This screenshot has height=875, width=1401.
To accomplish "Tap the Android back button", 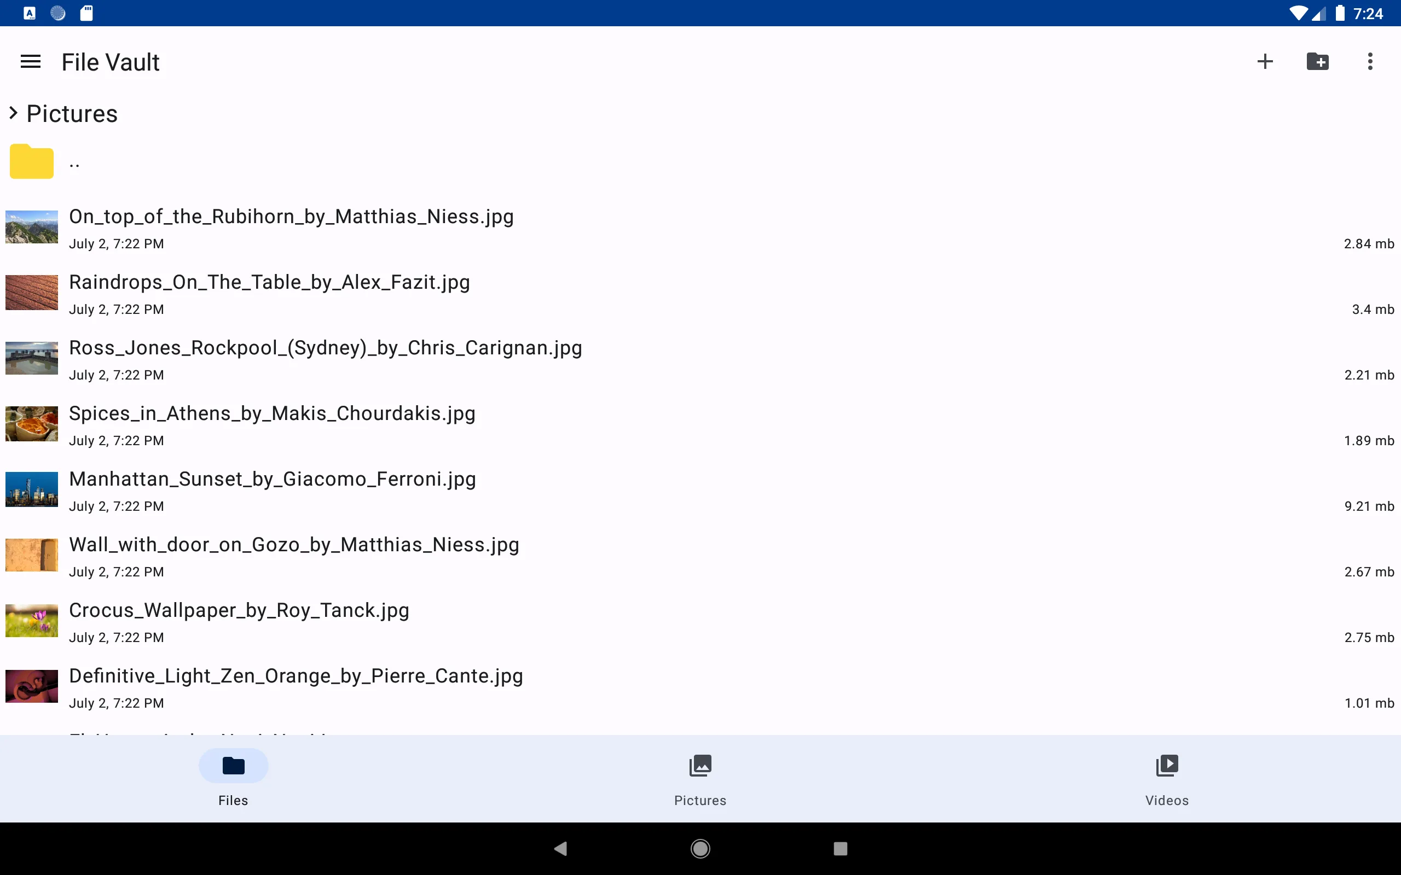I will pyautogui.click(x=560, y=848).
